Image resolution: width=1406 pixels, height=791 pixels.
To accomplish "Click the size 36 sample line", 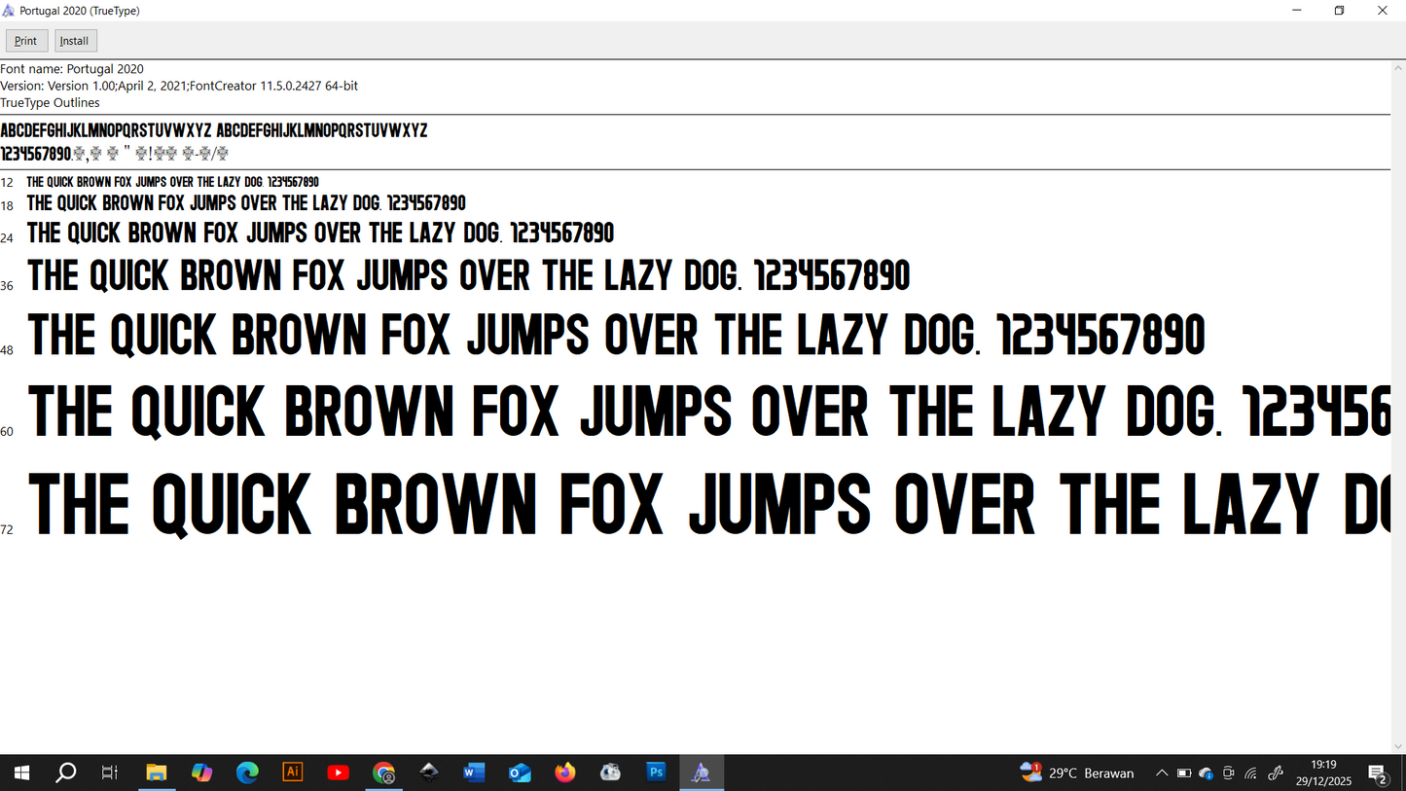I will click(x=468, y=276).
